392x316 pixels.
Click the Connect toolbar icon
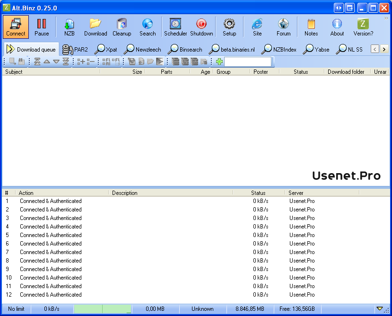(x=16, y=27)
